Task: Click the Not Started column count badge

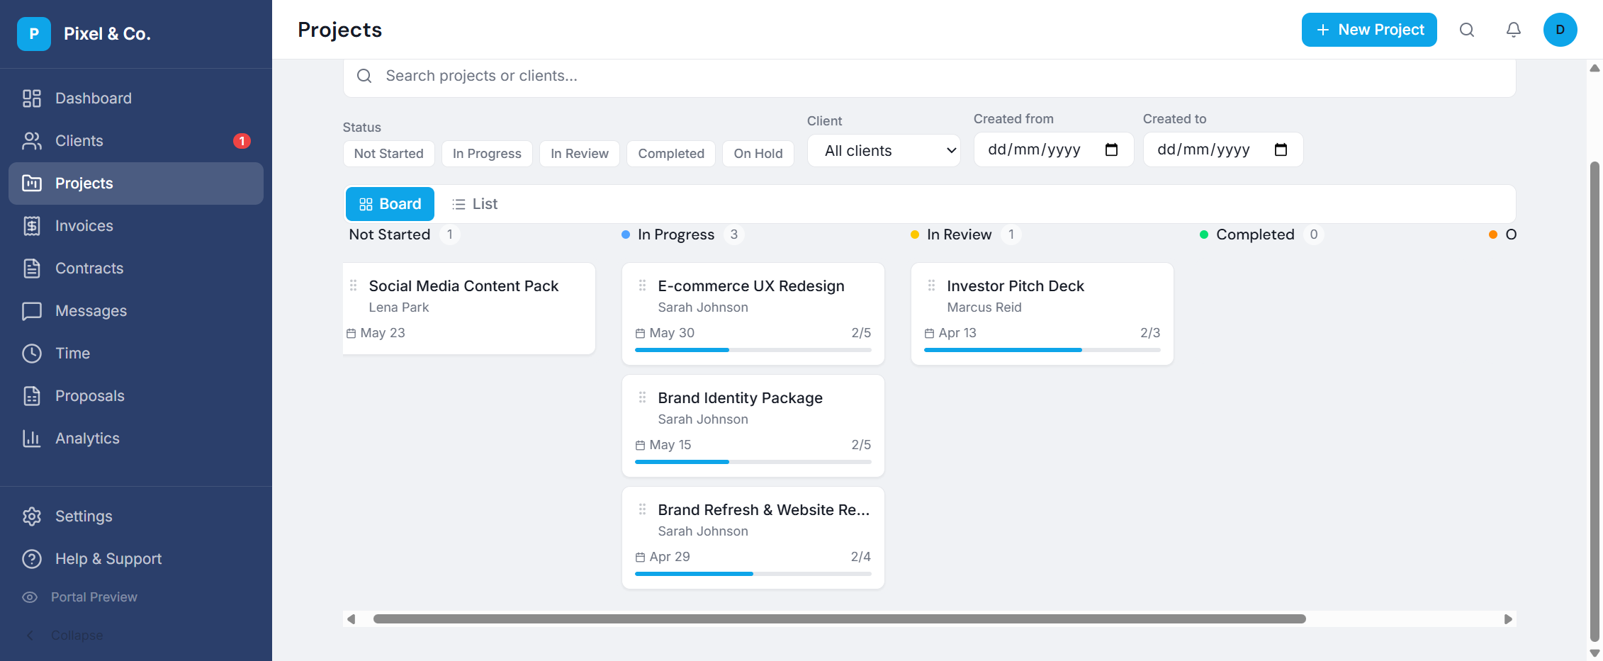Action: click(x=450, y=235)
